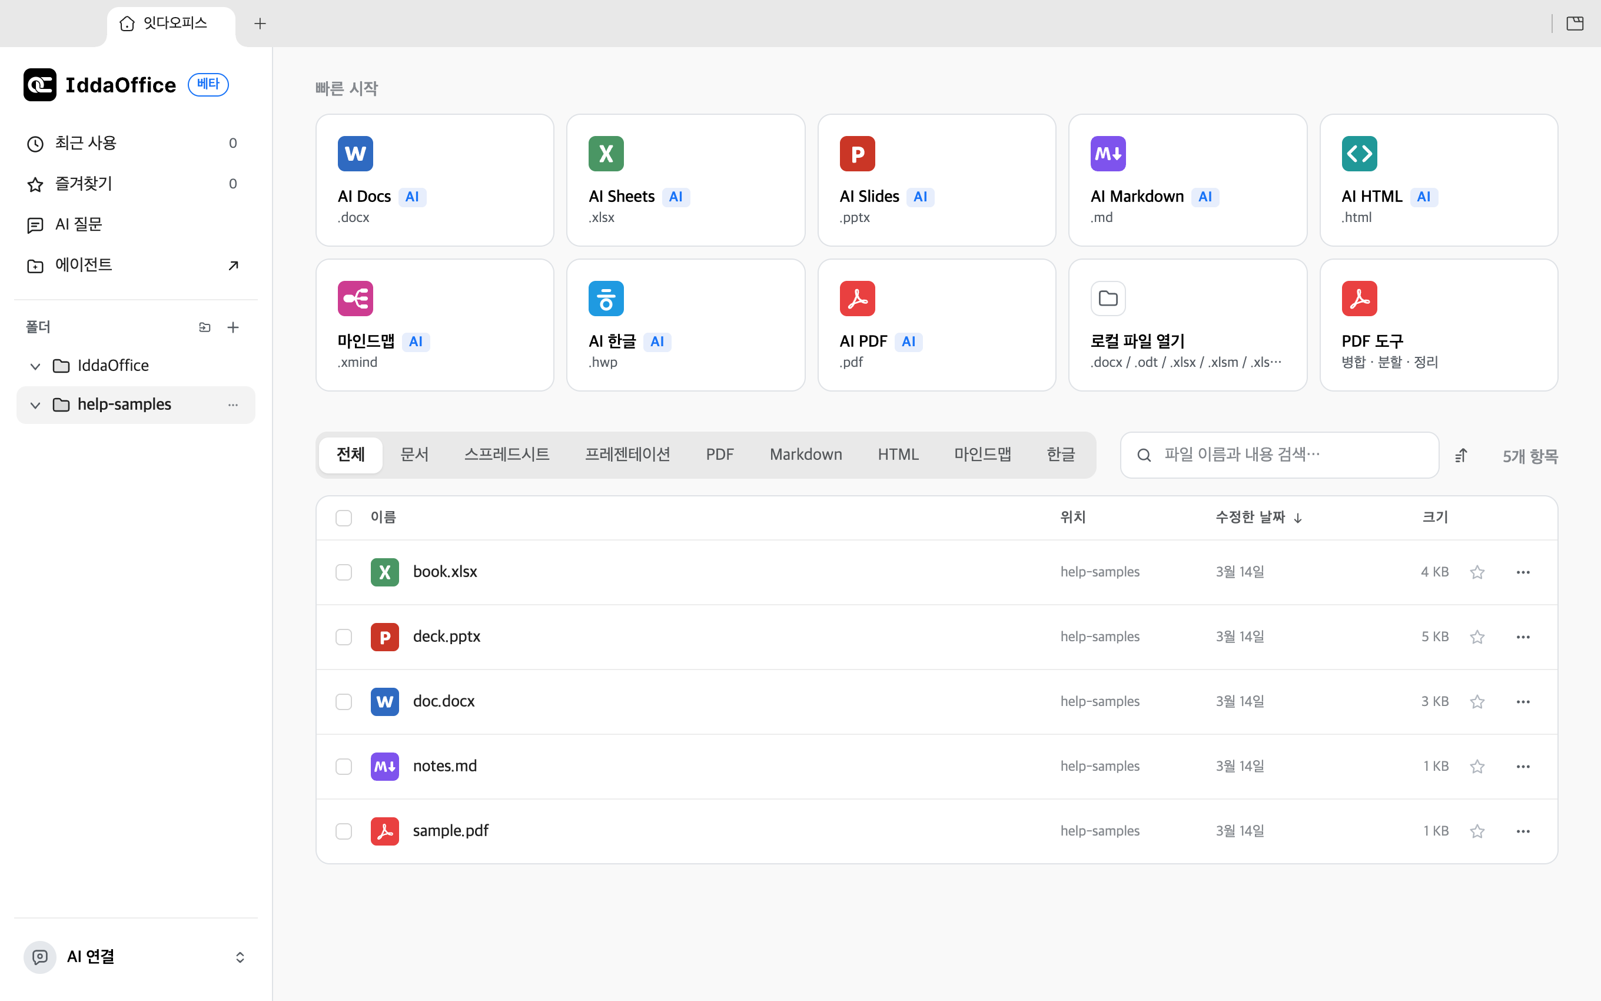This screenshot has height=1001, width=1601.
Task: Open the AI Docs quick start card
Action: pyautogui.click(x=434, y=180)
